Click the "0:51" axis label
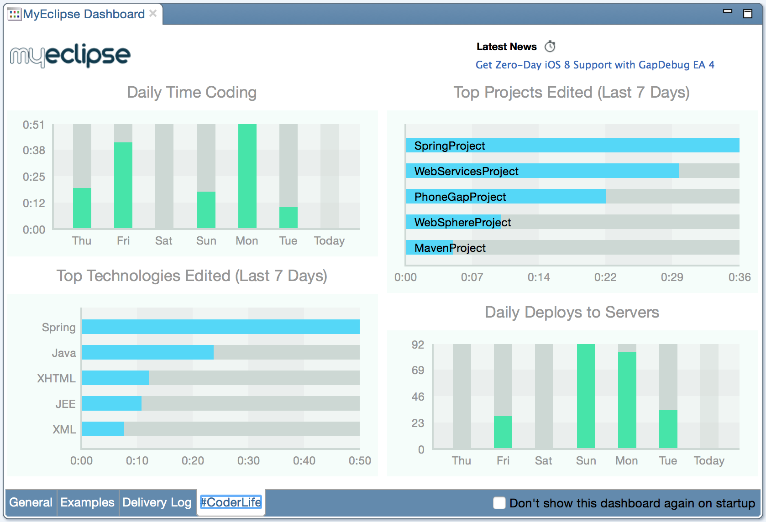 [x=34, y=125]
